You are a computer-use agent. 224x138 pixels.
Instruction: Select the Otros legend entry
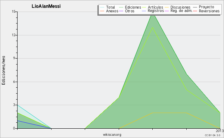click(127, 11)
